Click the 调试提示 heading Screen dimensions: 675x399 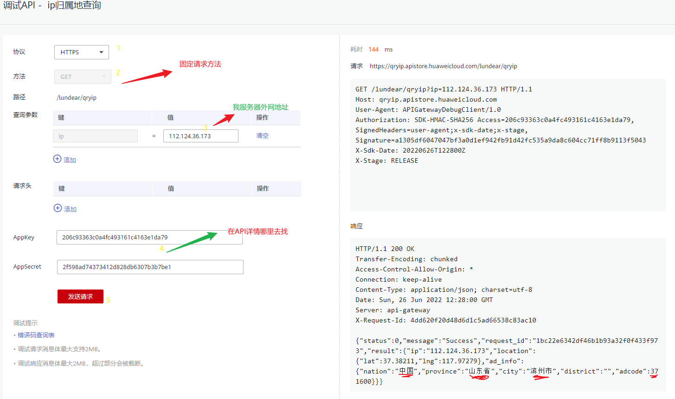tap(26, 323)
